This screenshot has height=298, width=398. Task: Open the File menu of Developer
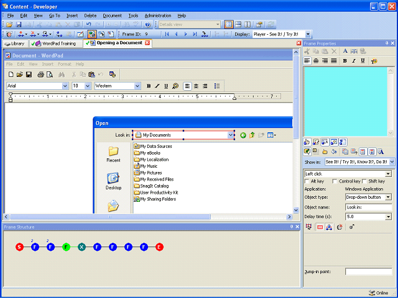pos(11,16)
